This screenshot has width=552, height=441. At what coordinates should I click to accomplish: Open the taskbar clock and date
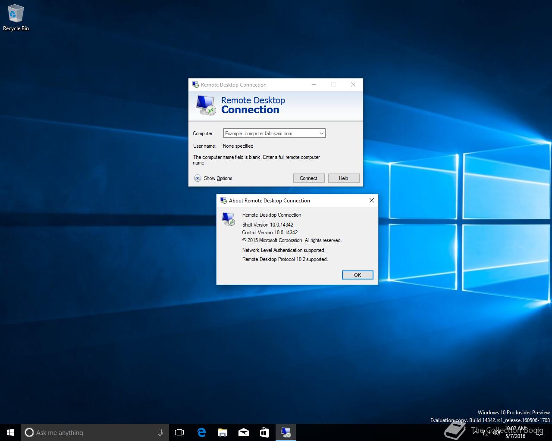pyautogui.click(x=515, y=432)
